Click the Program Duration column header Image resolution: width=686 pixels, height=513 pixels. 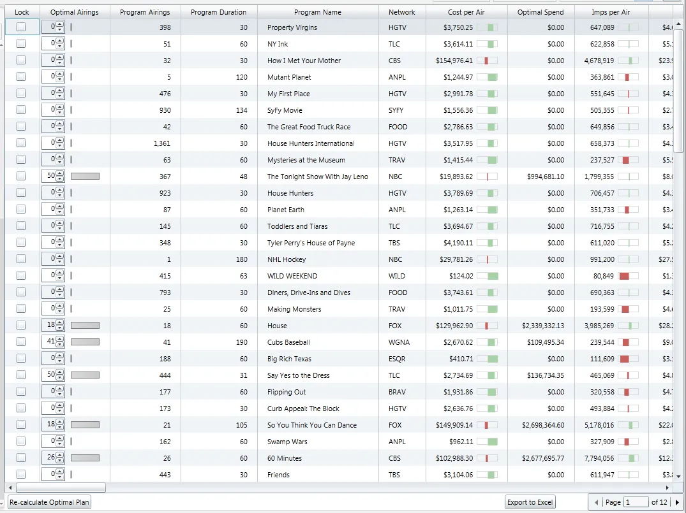[x=219, y=12]
